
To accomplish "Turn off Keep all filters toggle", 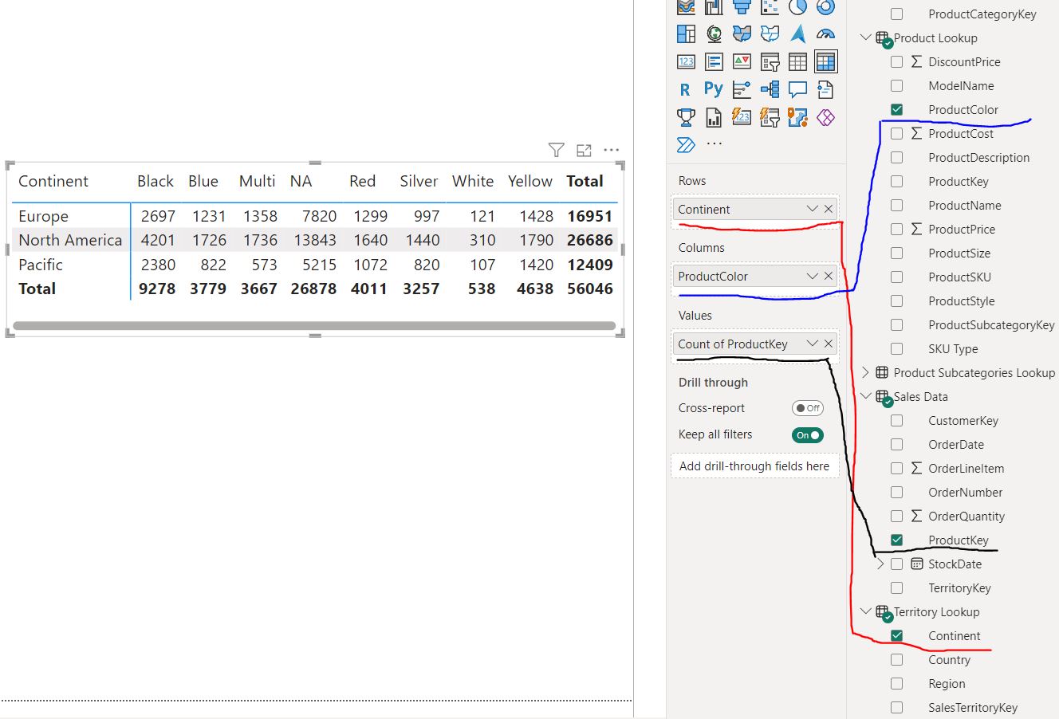I will pyautogui.click(x=807, y=434).
